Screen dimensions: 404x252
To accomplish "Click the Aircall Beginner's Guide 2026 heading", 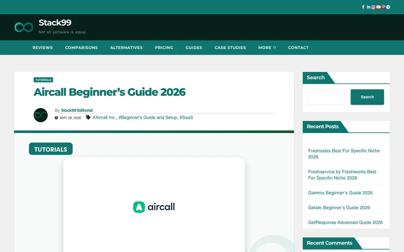I will (110, 92).
